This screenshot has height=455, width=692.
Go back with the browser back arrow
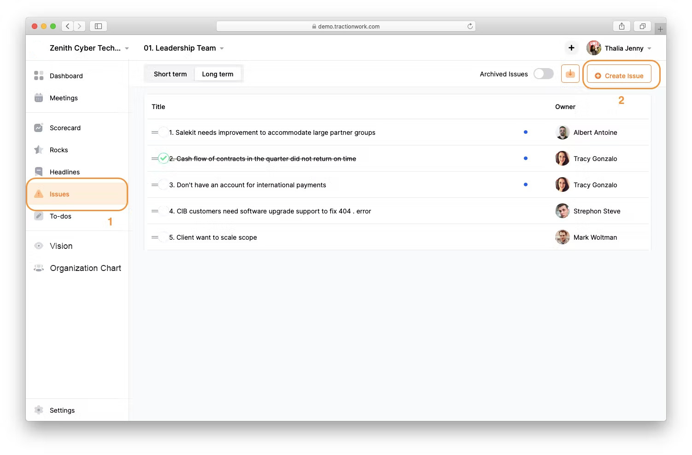[x=68, y=26]
